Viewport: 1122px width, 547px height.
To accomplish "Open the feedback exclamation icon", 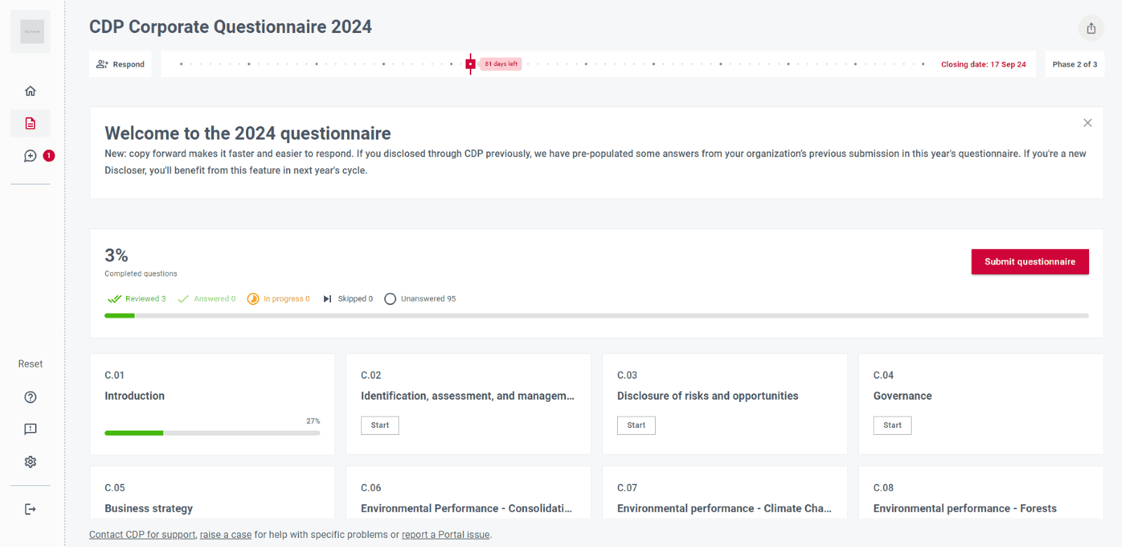I will 30,429.
